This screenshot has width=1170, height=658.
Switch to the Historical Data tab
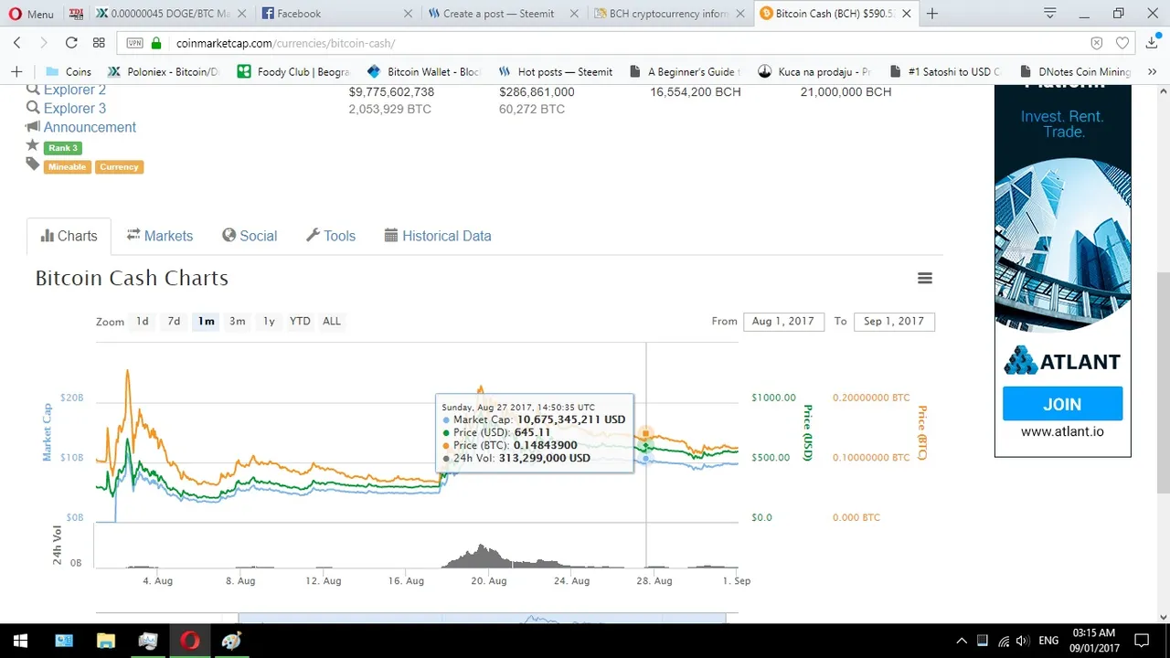pos(438,236)
